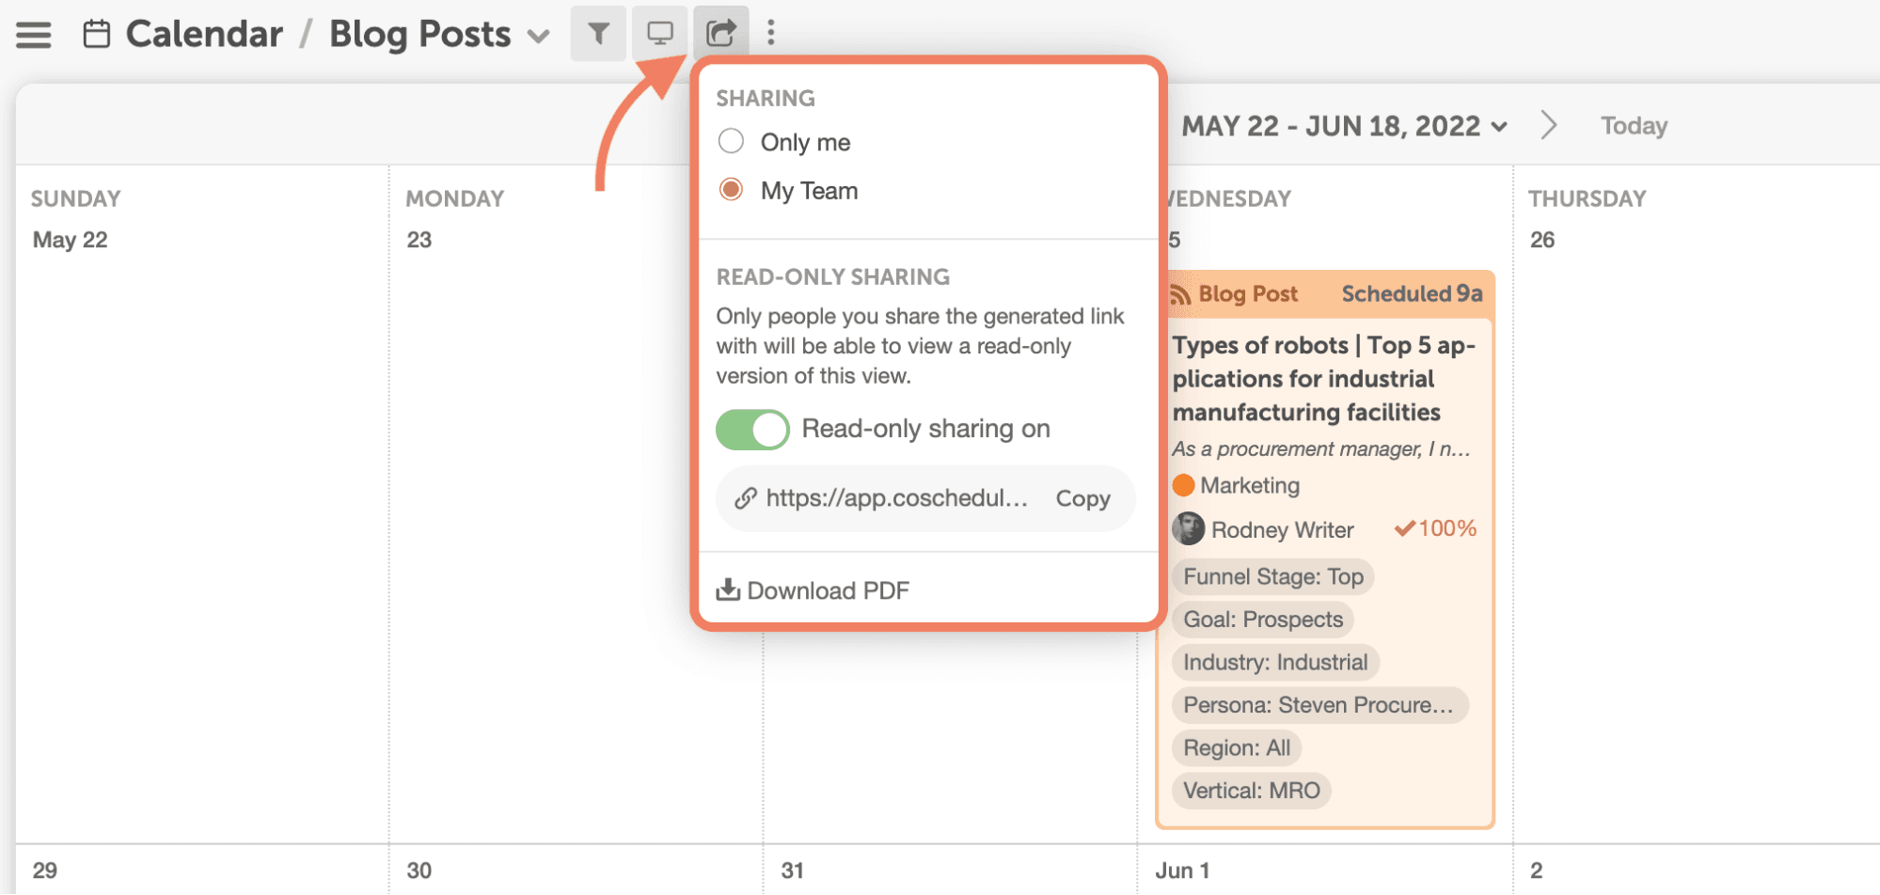Copy the read-only sharing link
This screenshot has height=895, width=1880.
coord(1082,498)
